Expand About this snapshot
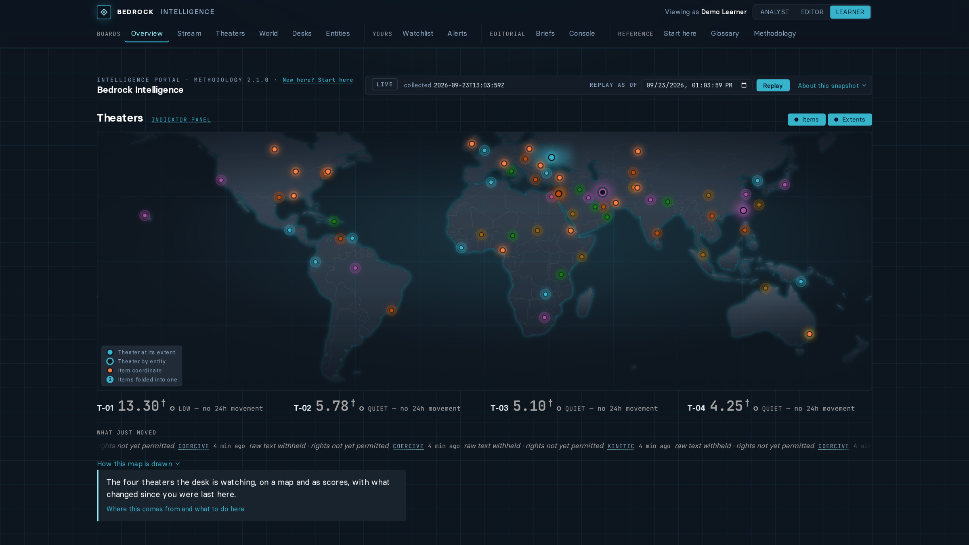Viewport: 969px width, 545px height. (x=832, y=86)
